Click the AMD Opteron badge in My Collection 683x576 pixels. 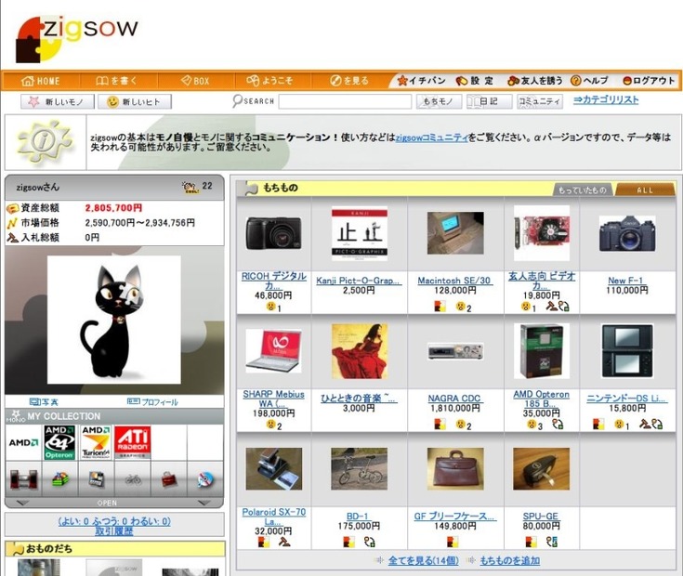point(60,443)
